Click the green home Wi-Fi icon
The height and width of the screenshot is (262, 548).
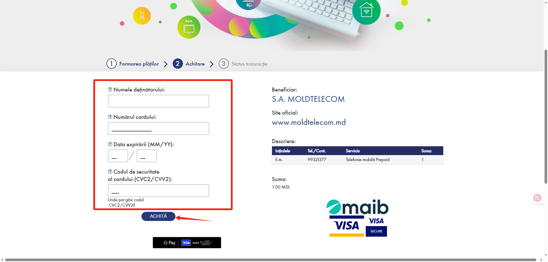[x=366, y=11]
